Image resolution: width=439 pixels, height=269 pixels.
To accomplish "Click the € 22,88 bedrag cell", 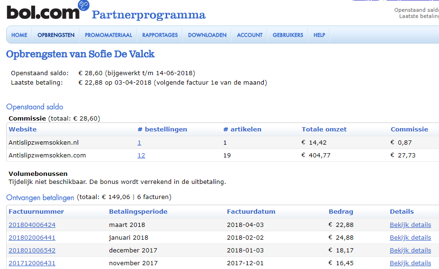I will (340, 225).
